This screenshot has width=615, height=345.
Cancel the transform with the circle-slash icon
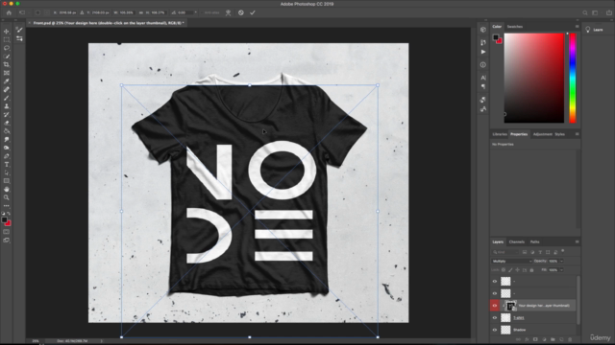(241, 12)
